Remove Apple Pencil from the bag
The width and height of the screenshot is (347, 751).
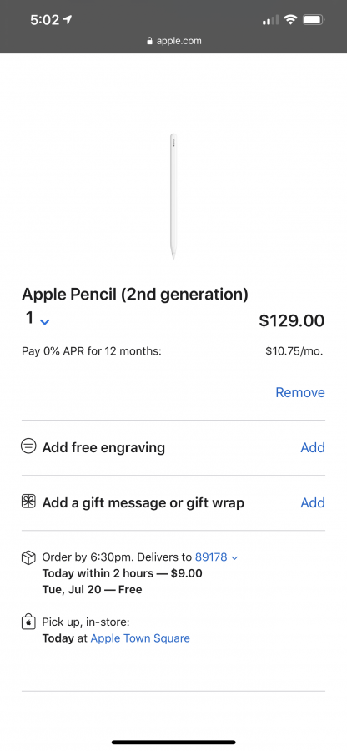(300, 393)
